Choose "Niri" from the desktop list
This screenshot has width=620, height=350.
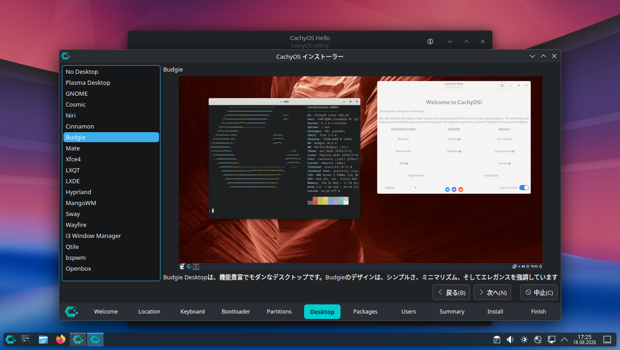tap(111, 115)
